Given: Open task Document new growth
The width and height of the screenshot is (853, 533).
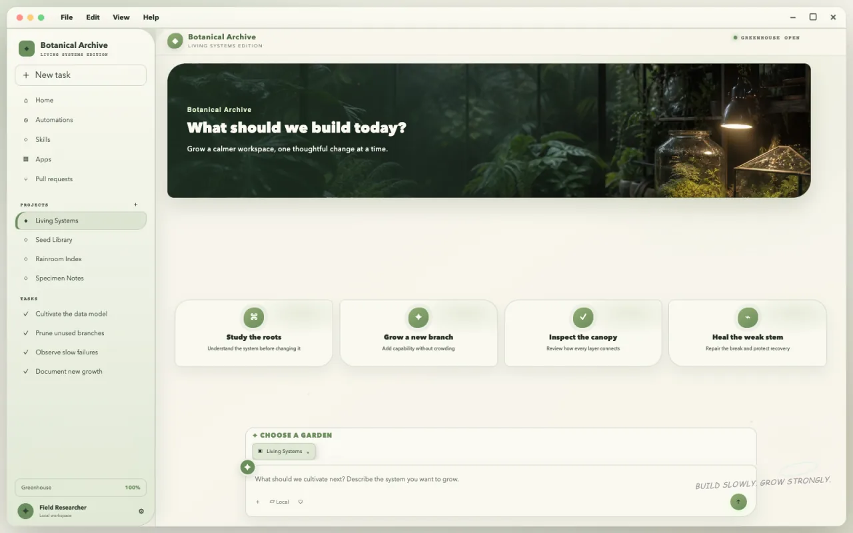Looking at the screenshot, I should coord(81,372).
